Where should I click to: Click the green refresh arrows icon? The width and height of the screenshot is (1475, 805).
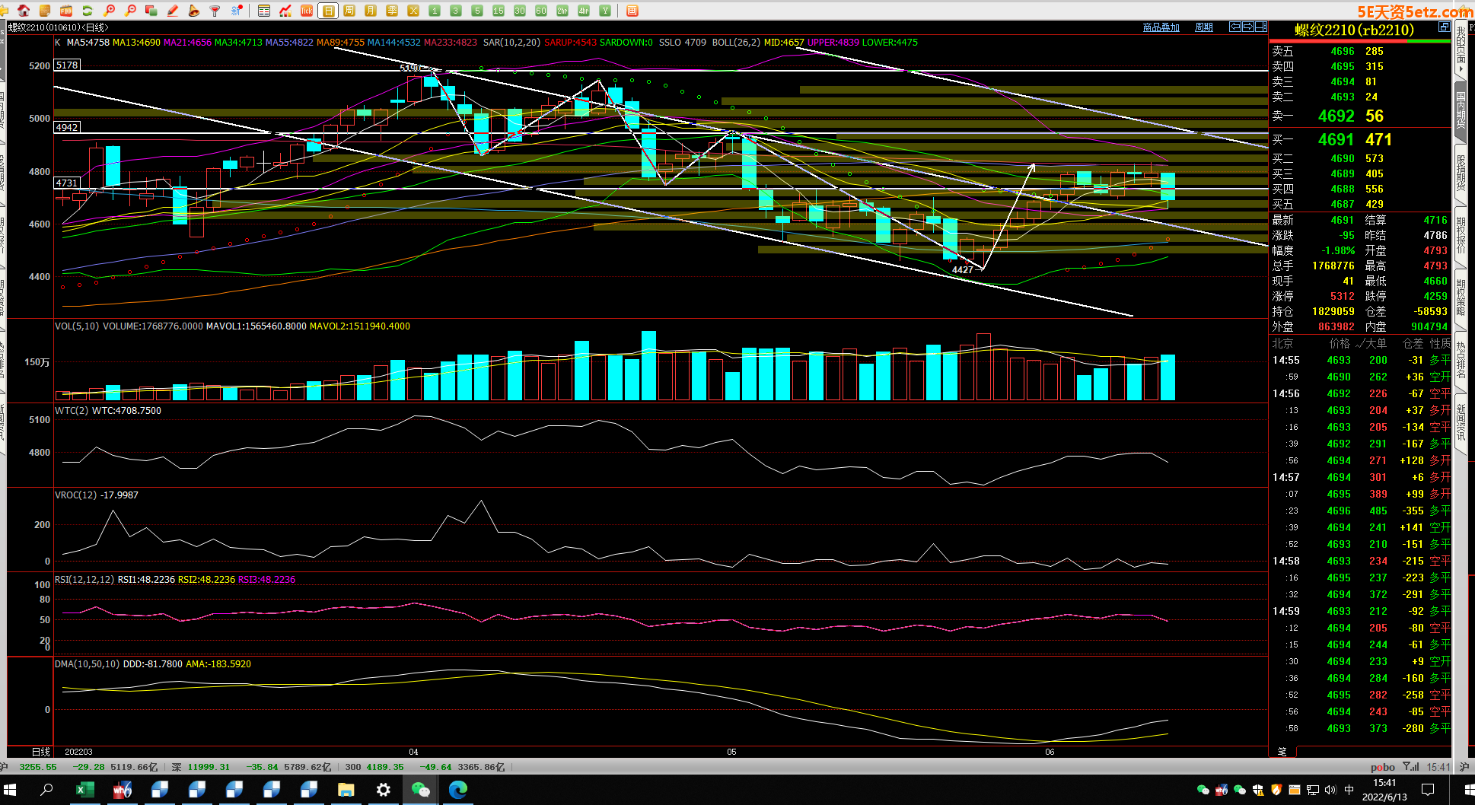(x=88, y=11)
